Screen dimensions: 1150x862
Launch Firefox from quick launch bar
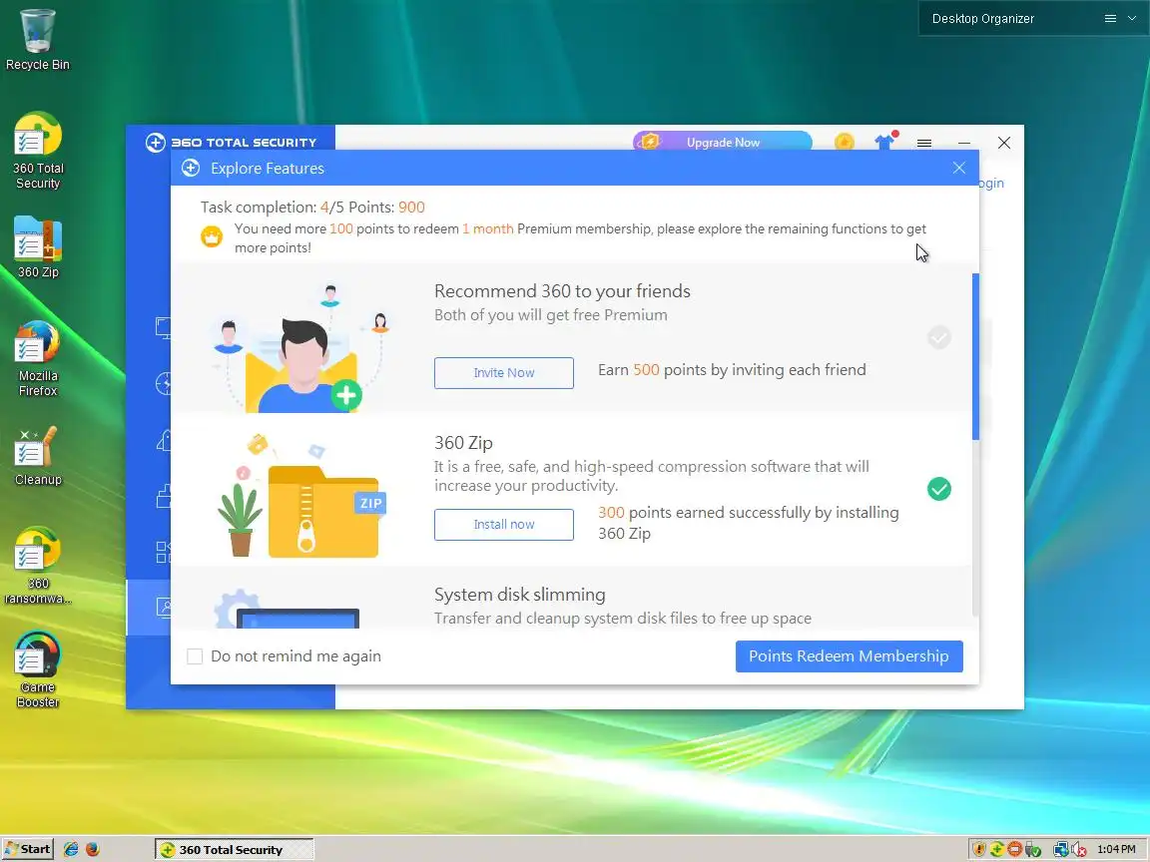[93, 849]
